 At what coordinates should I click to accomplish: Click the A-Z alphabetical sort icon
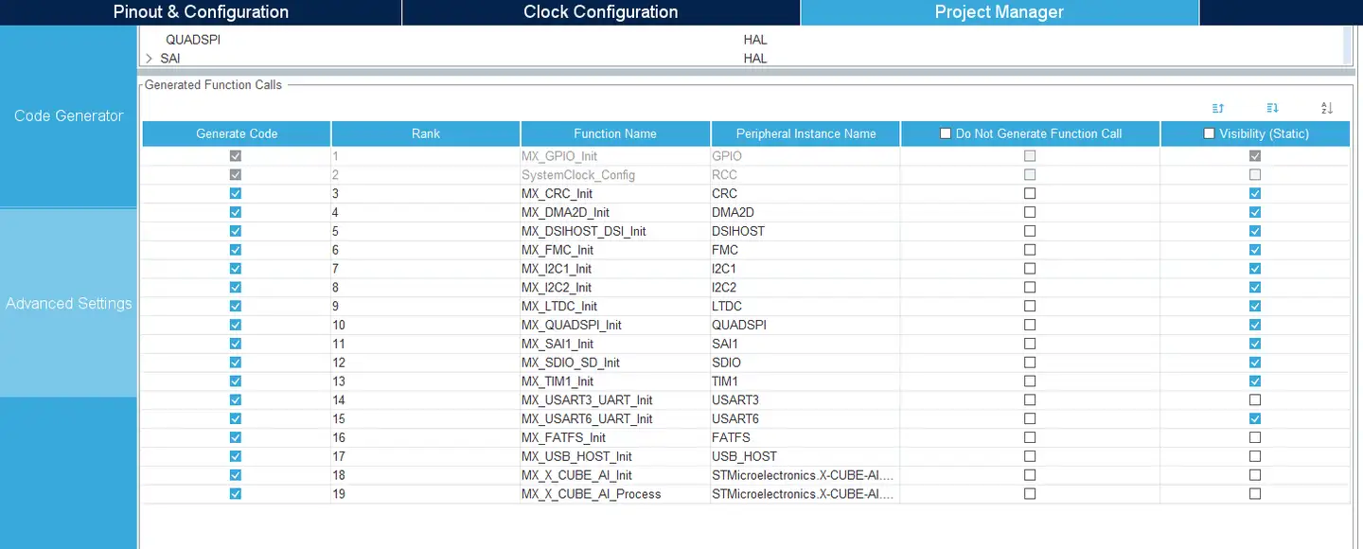[1327, 108]
